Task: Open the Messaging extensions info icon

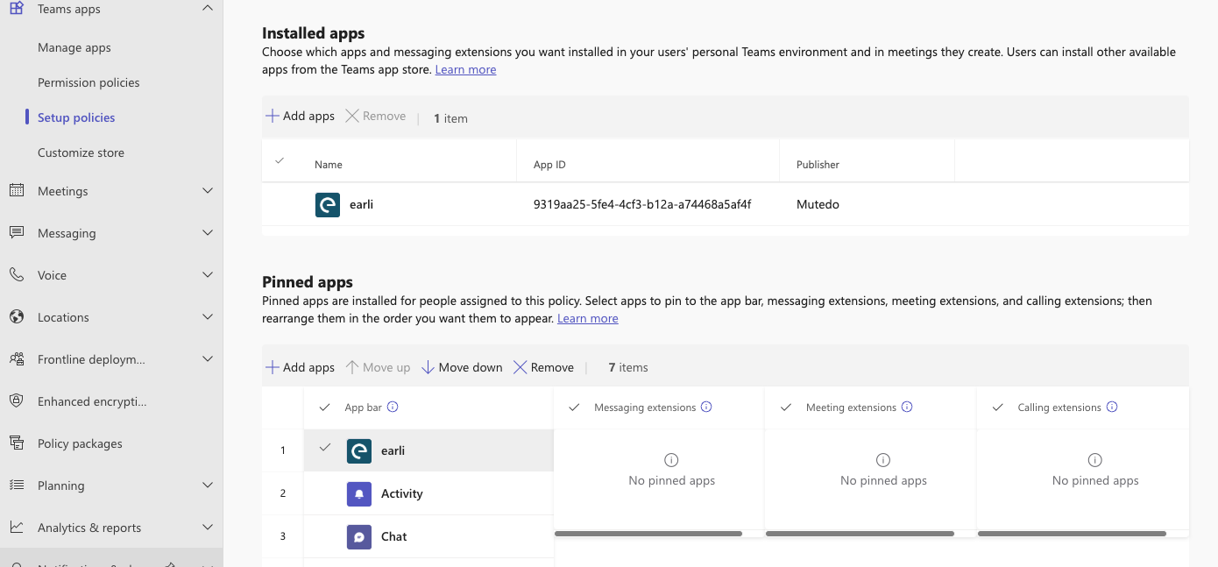Action: pos(706,407)
